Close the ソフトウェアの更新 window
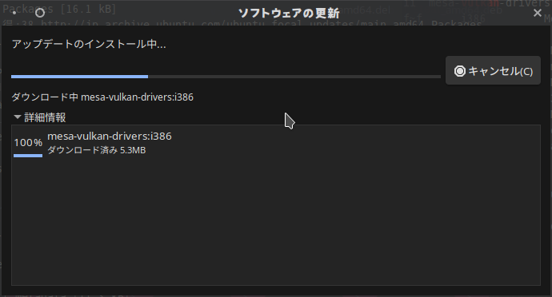552x297 pixels. (x=538, y=13)
